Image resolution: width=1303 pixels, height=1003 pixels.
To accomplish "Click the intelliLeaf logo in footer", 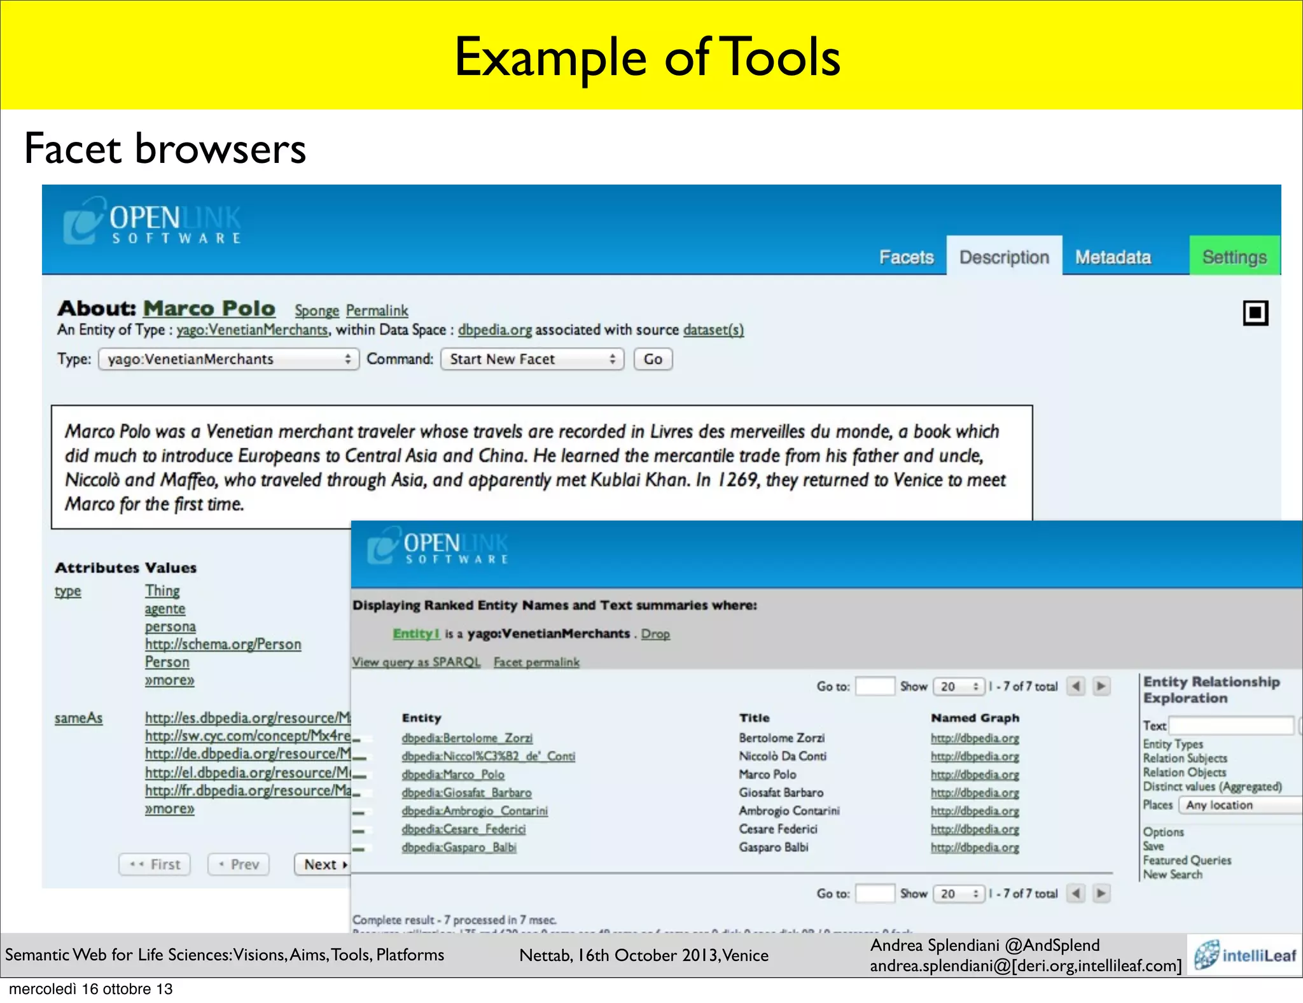I will point(1245,955).
